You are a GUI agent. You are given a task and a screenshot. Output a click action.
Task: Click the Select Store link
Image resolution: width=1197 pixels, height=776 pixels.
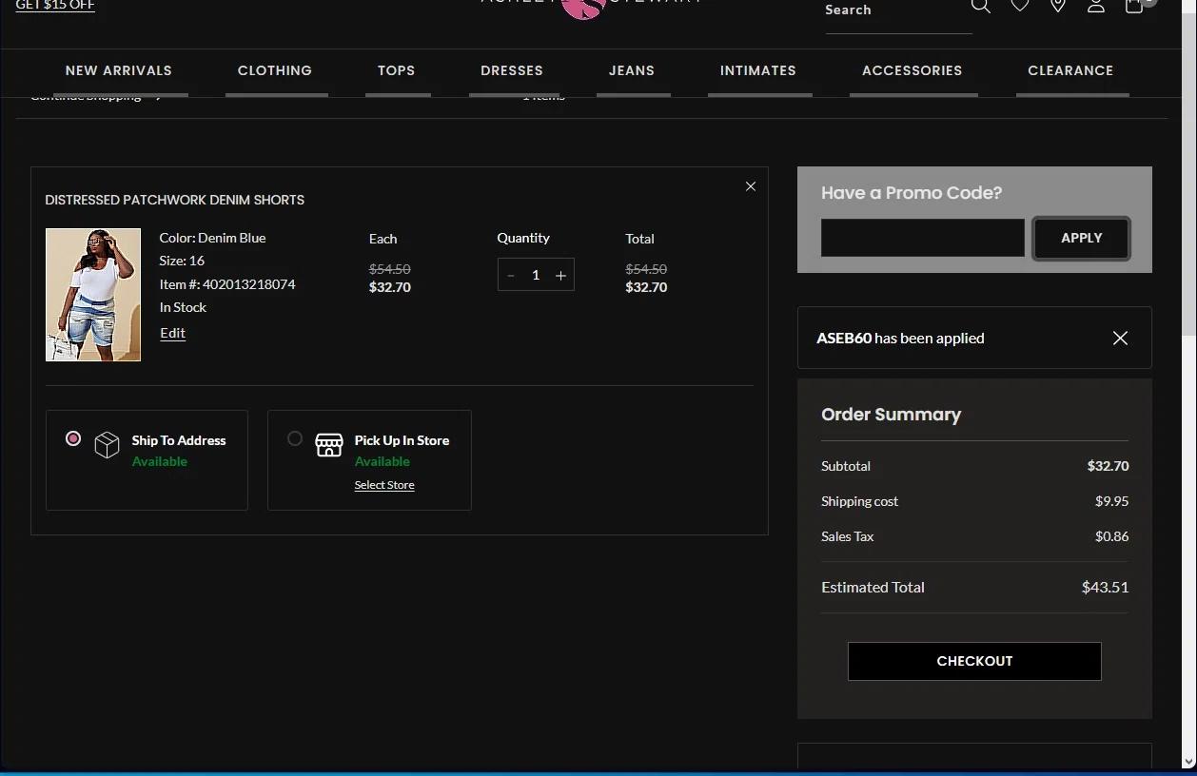[x=384, y=485]
